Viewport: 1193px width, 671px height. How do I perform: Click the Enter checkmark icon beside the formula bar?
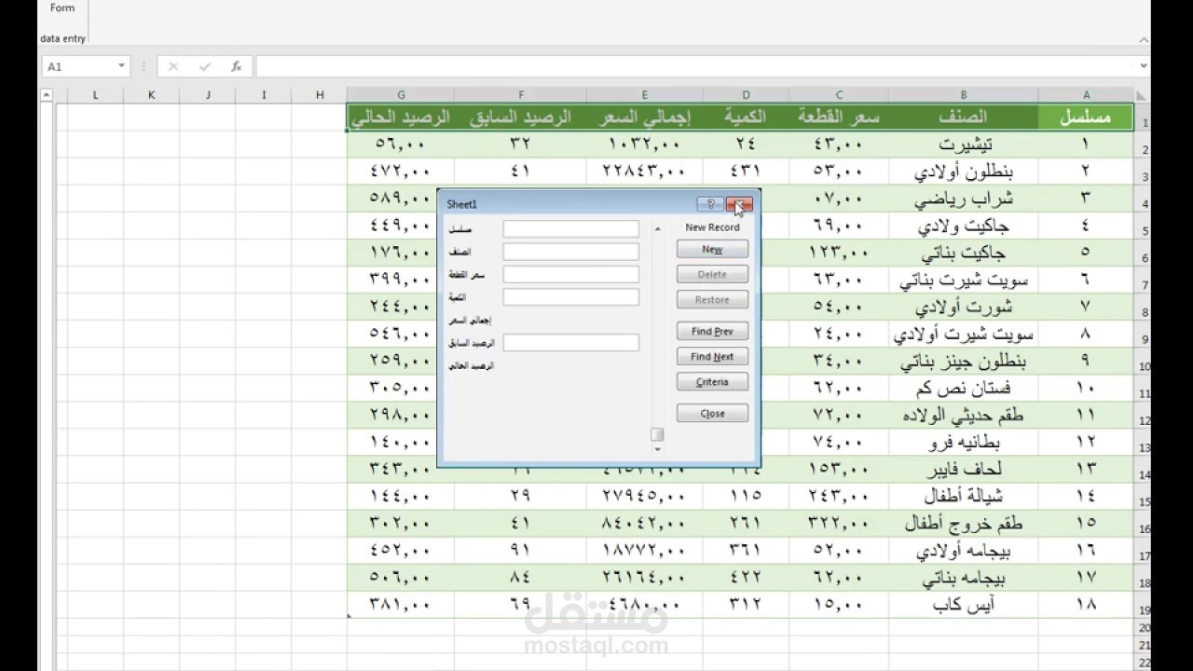pos(206,66)
